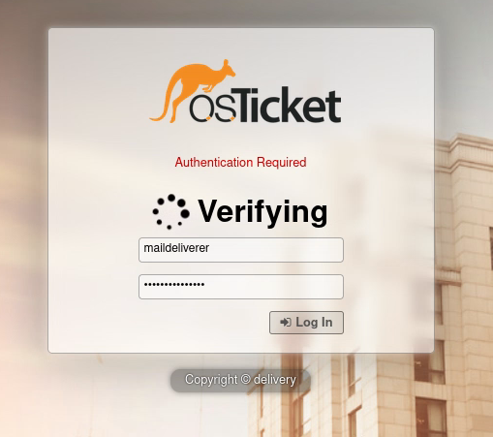This screenshot has height=437, width=493.
Task: Focus the masked password field
Action: click(241, 287)
